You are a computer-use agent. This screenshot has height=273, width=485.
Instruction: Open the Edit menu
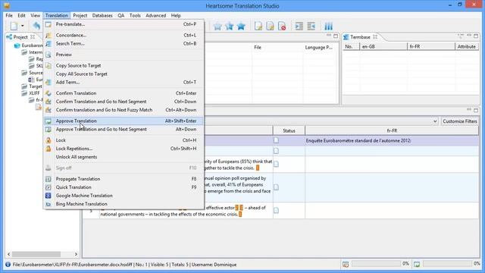(21, 15)
